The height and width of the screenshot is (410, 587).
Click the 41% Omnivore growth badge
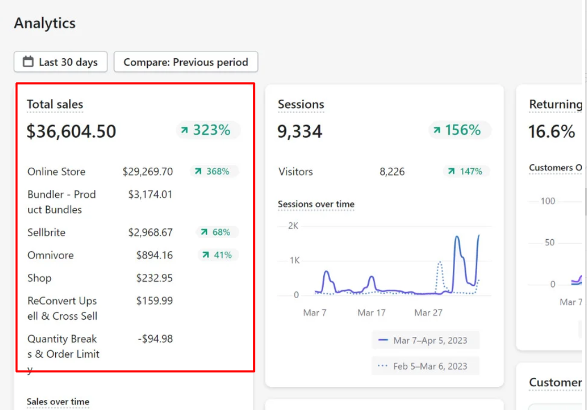(218, 255)
